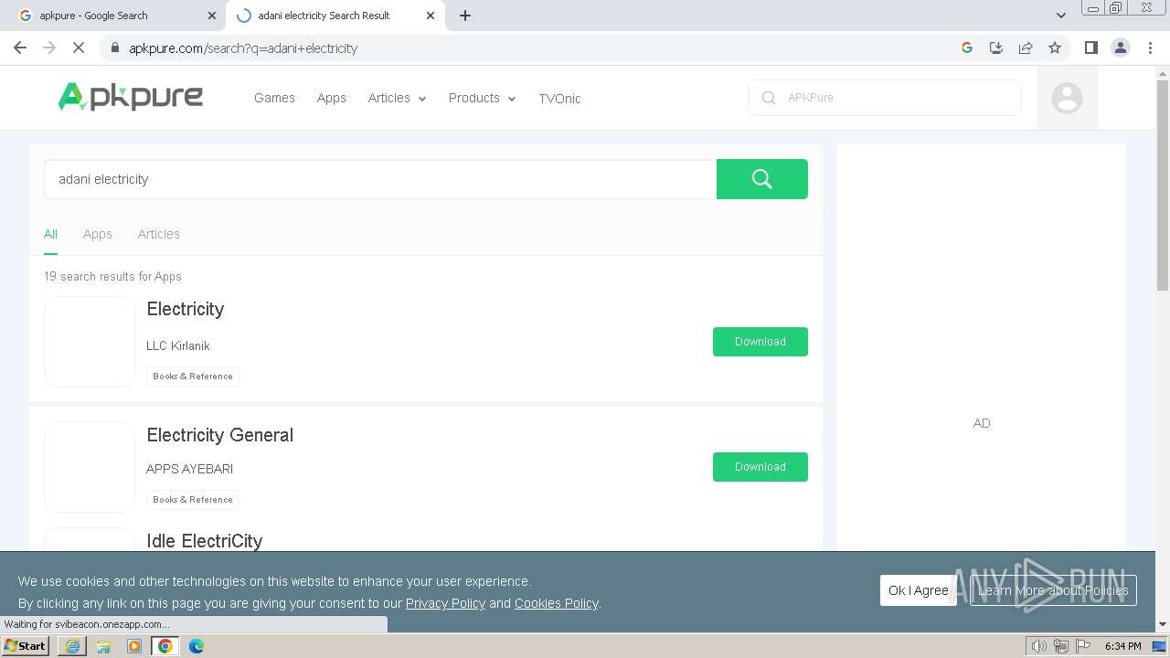Go back using browser back arrow

(20, 48)
